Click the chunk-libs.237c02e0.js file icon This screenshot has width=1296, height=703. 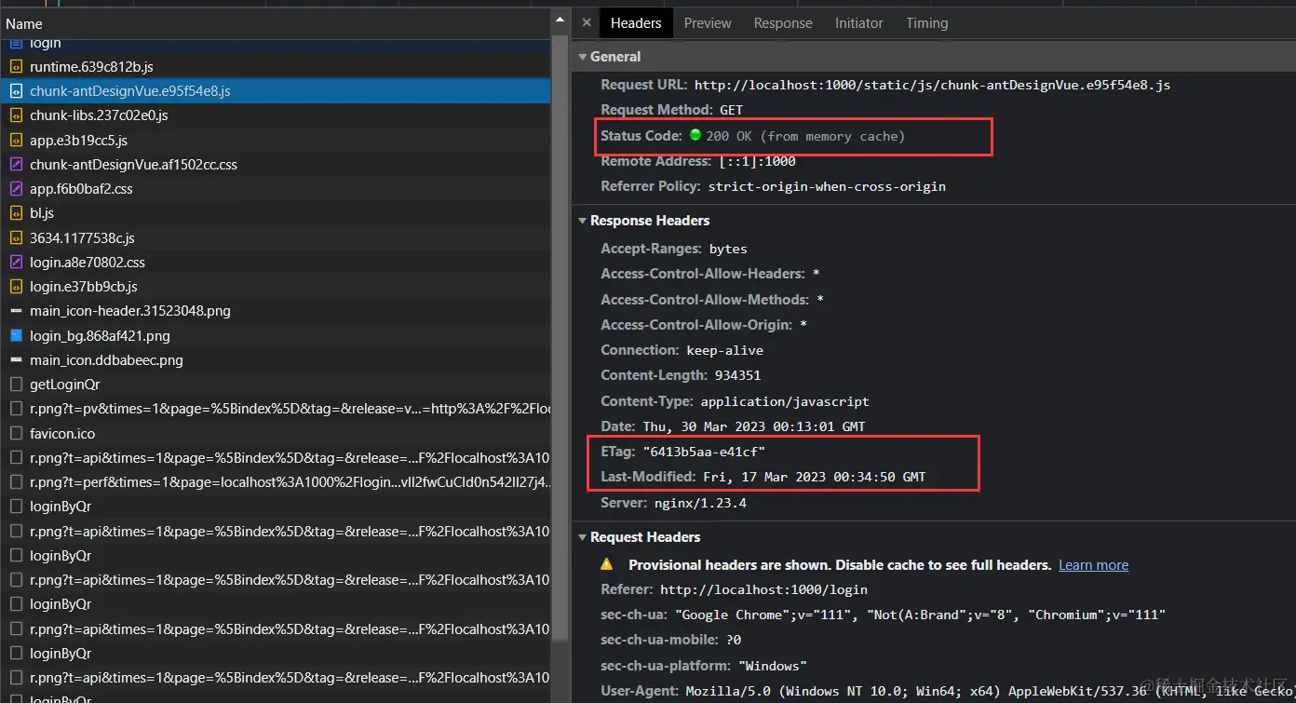[16, 115]
